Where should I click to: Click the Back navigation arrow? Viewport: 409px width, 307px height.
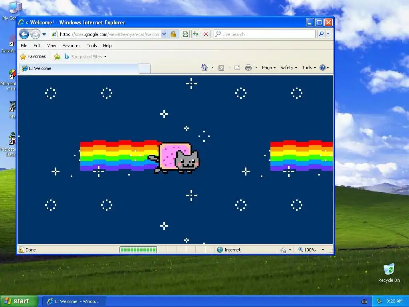(24, 34)
